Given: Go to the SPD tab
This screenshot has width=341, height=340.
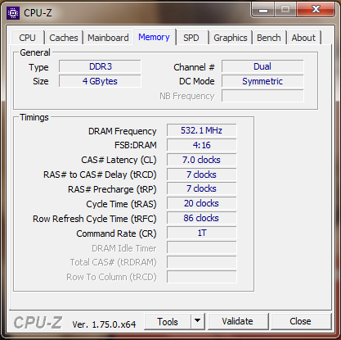Looking at the screenshot, I should pyautogui.click(x=191, y=38).
